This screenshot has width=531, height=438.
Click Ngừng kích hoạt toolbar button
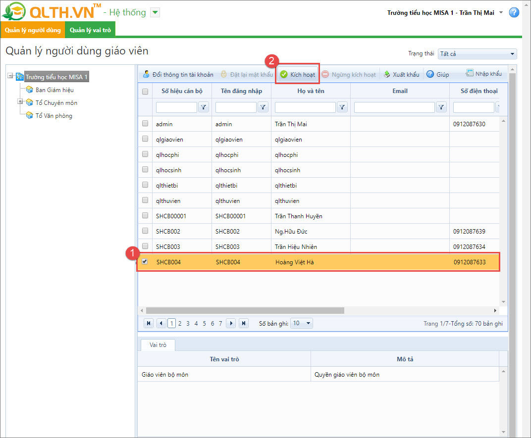[349, 74]
